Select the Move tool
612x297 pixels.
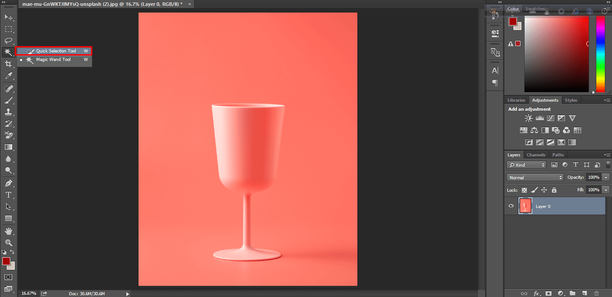pyautogui.click(x=8, y=17)
